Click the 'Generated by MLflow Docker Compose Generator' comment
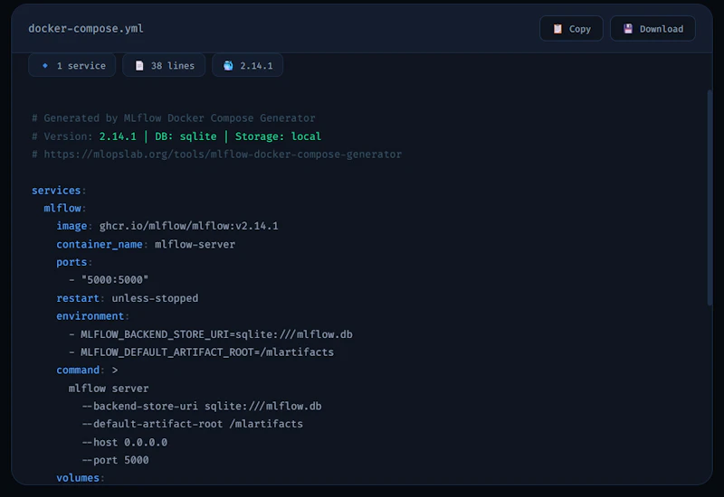The height and width of the screenshot is (497, 724). tap(174, 118)
